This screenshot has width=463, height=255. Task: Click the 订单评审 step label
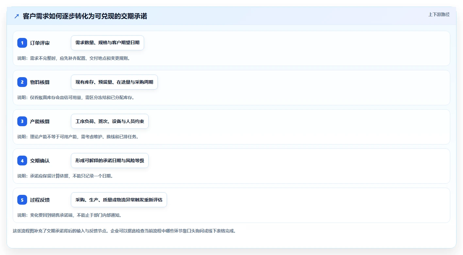(40, 43)
